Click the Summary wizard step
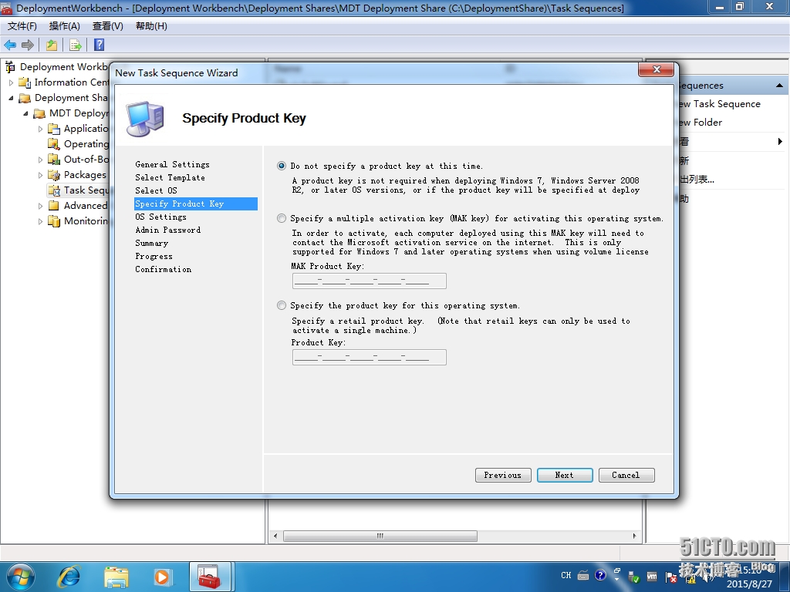 pyautogui.click(x=152, y=243)
